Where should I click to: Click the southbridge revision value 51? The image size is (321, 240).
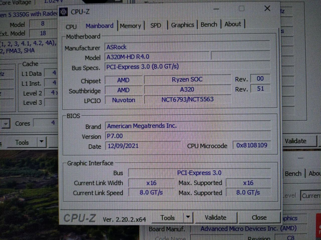click(x=260, y=89)
